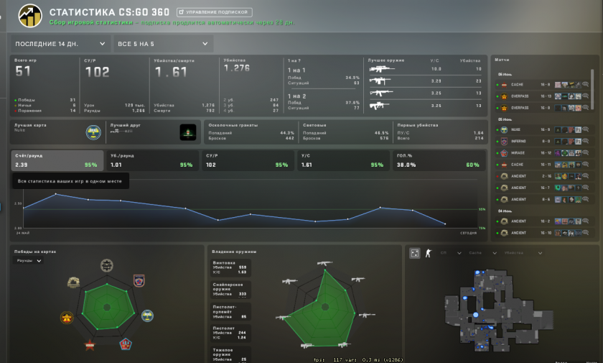The image size is (603, 363).
Task: Select the Пистолет-пулемёт category card
Action: point(230,312)
